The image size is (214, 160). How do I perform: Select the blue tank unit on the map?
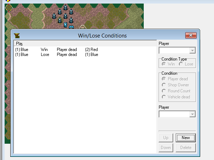point(66,25)
